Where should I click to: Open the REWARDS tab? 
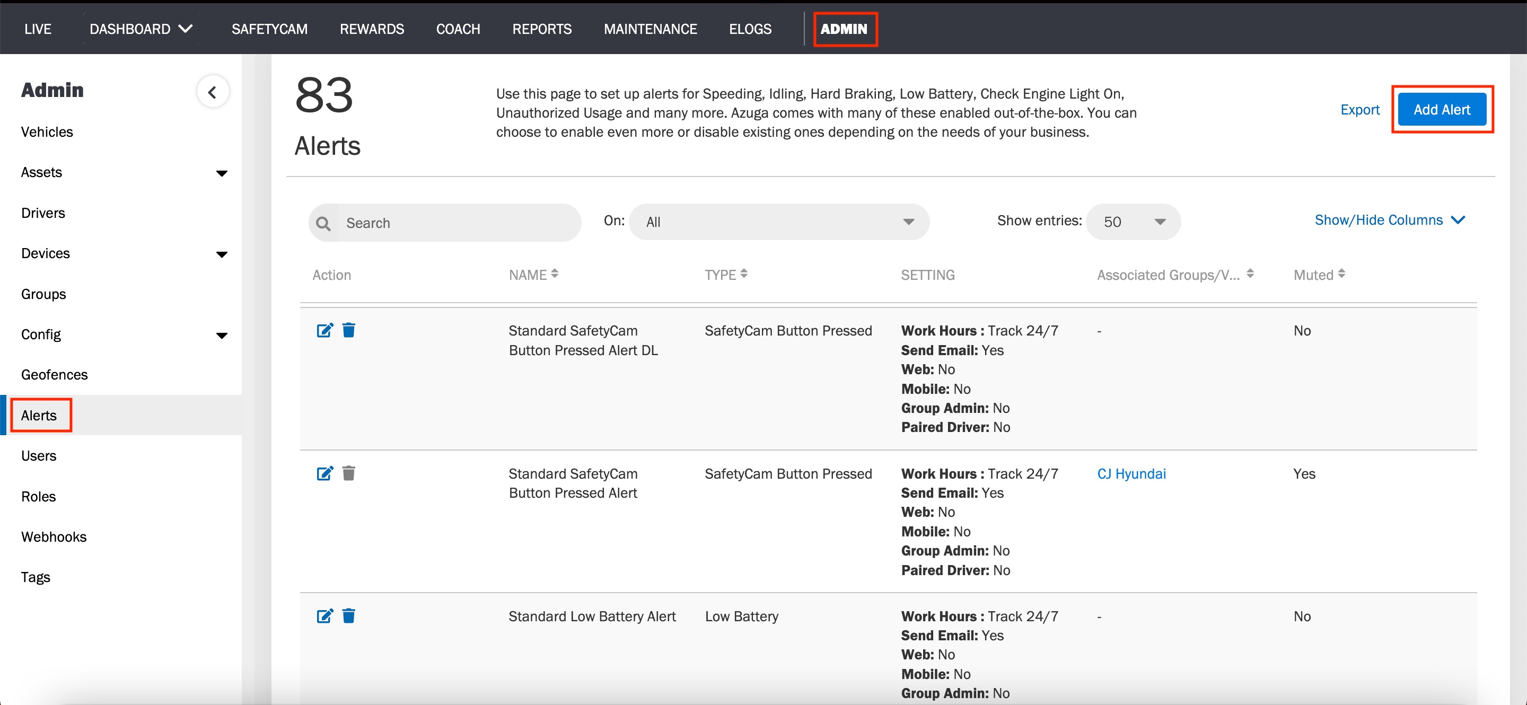pos(372,29)
